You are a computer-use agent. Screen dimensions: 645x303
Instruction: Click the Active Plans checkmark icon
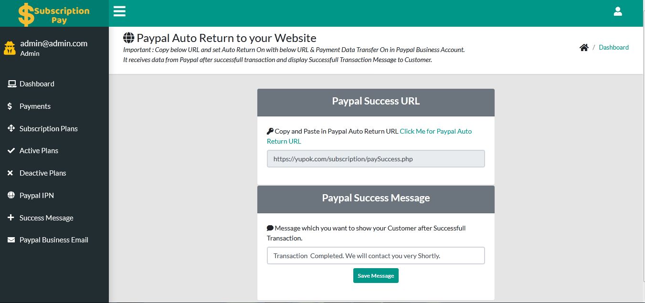point(11,151)
